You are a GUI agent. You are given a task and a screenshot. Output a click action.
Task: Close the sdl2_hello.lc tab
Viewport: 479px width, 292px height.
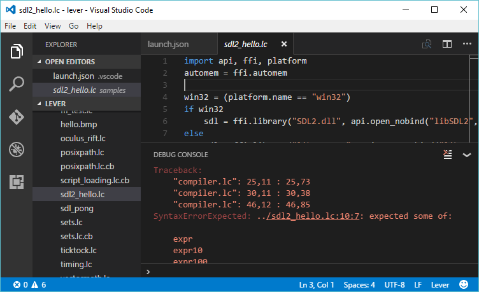coord(284,45)
